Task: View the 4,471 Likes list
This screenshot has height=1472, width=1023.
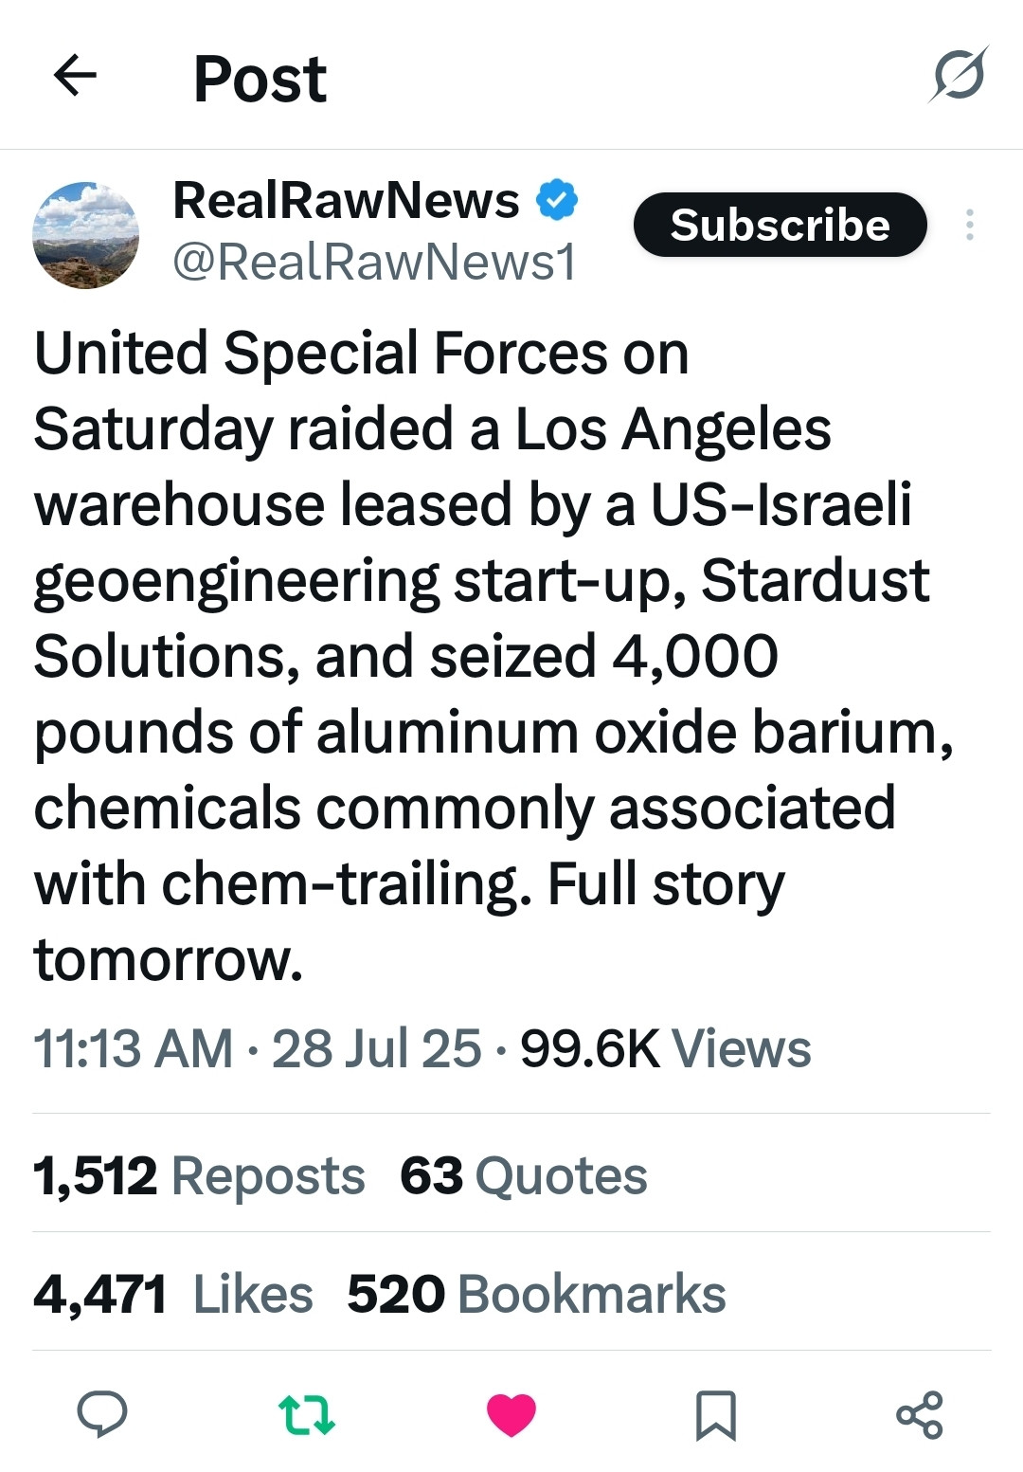Action: 173,1294
